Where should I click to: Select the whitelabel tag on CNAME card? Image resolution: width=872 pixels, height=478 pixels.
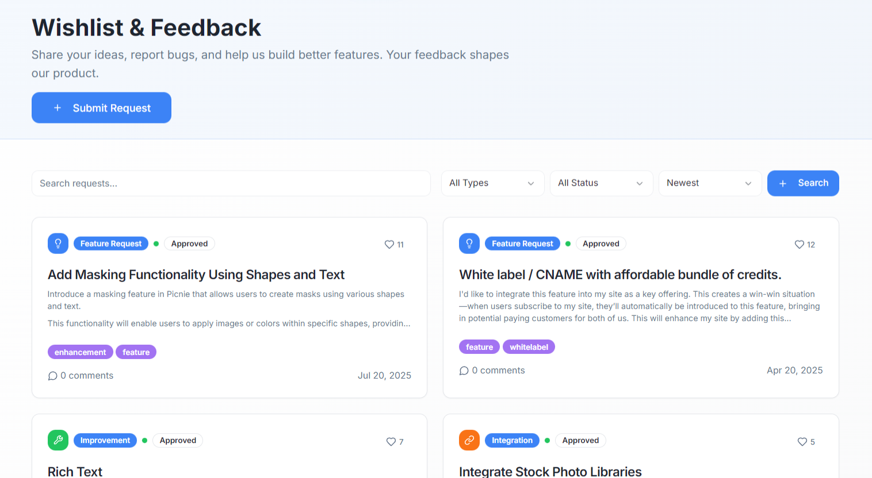[x=529, y=346]
